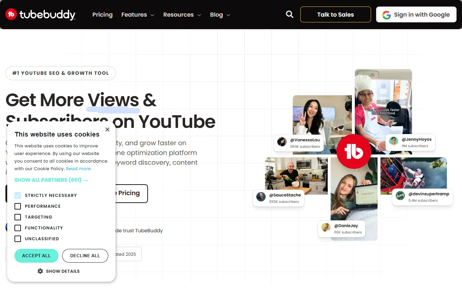The image size is (462, 289).
Task: Click the 'This website uses cookies' heading
Action: [x=57, y=134]
